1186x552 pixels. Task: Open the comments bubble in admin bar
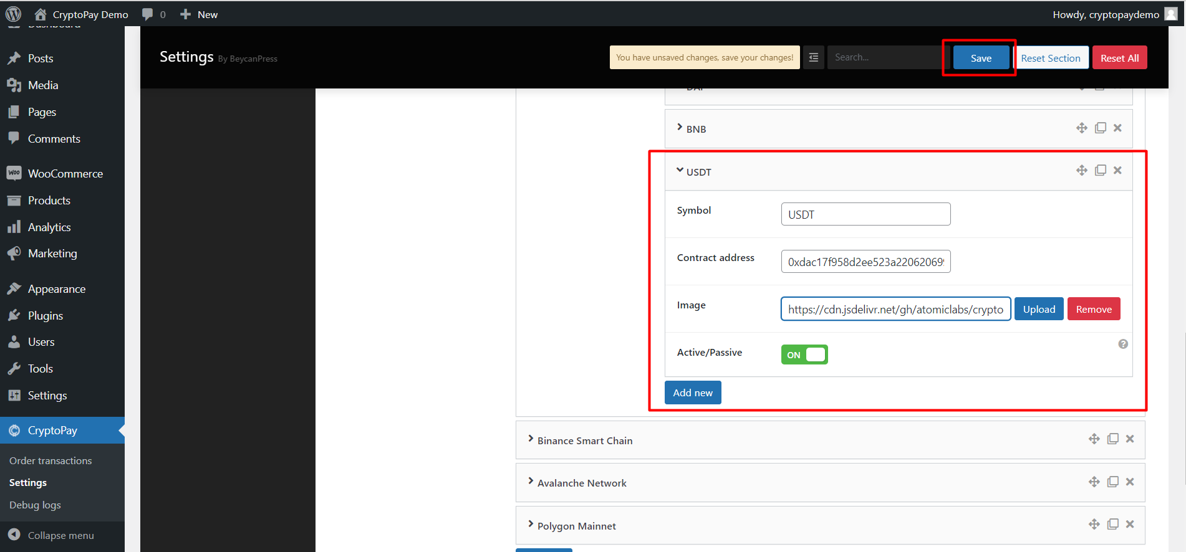[153, 14]
